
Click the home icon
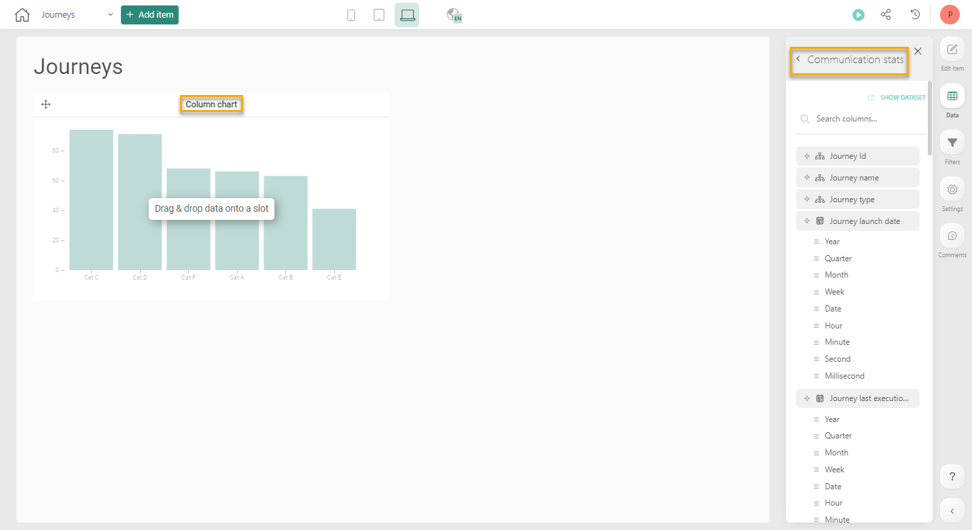22,15
